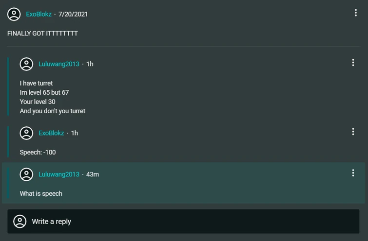Open ExoBlokz profile from the 1h reply
Screen dimensions: 368x241
tap(51, 133)
